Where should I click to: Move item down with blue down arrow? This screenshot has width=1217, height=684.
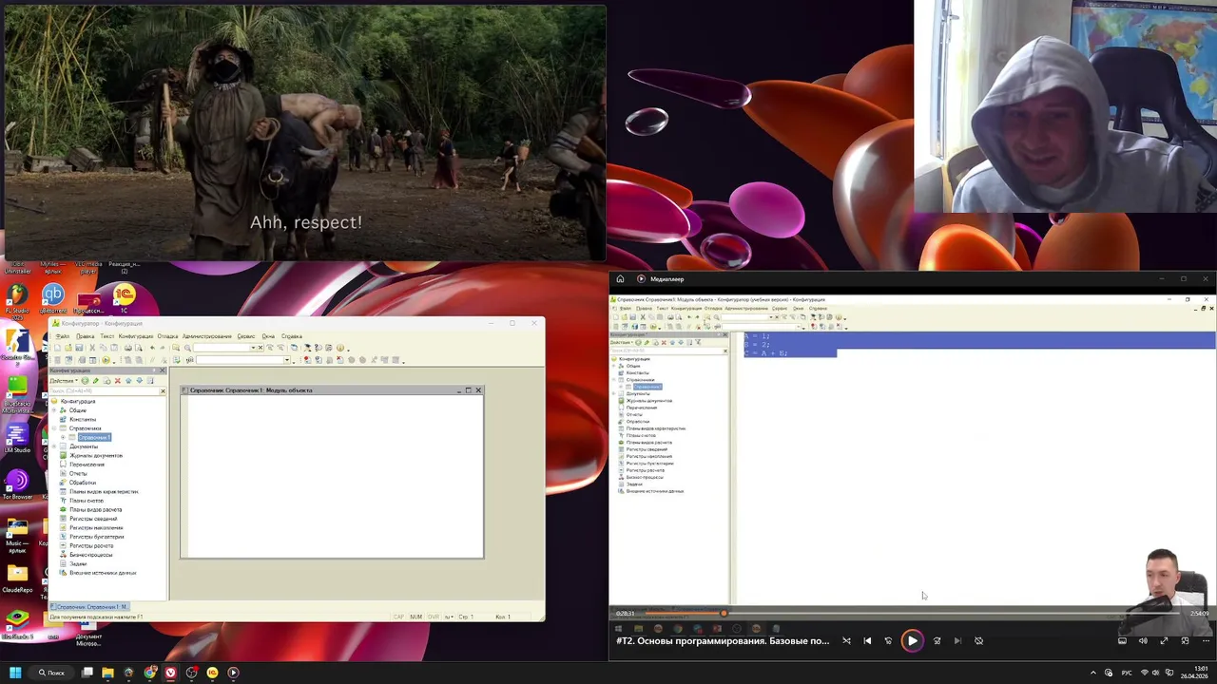pos(140,381)
